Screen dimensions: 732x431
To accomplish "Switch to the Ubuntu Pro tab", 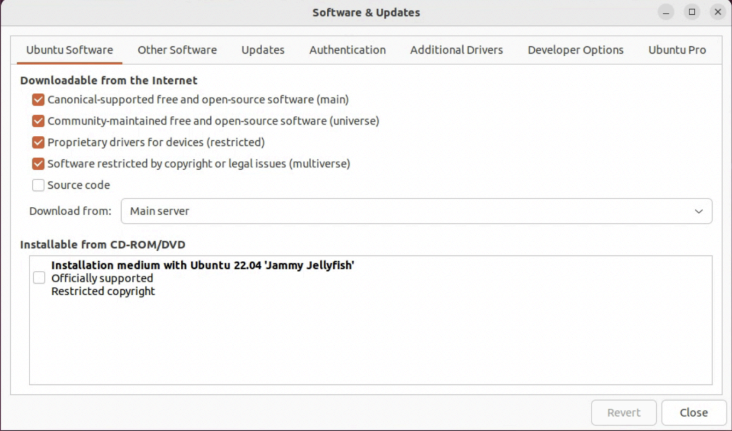I will tap(677, 50).
